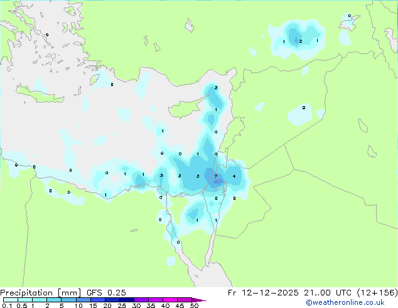Click the legend label '25'
Viewport: 398px width, 308px height.
pos(122,305)
